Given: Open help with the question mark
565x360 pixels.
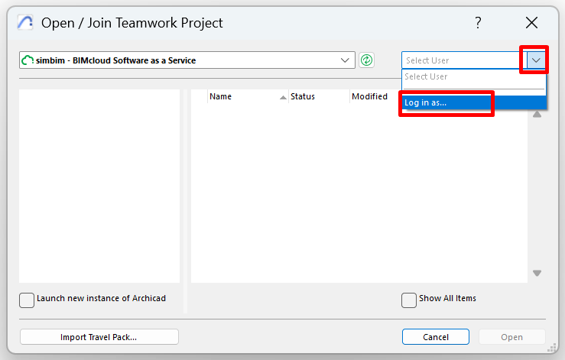Looking at the screenshot, I should point(478,23).
